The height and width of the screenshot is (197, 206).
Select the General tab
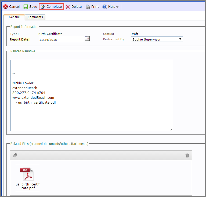14,17
